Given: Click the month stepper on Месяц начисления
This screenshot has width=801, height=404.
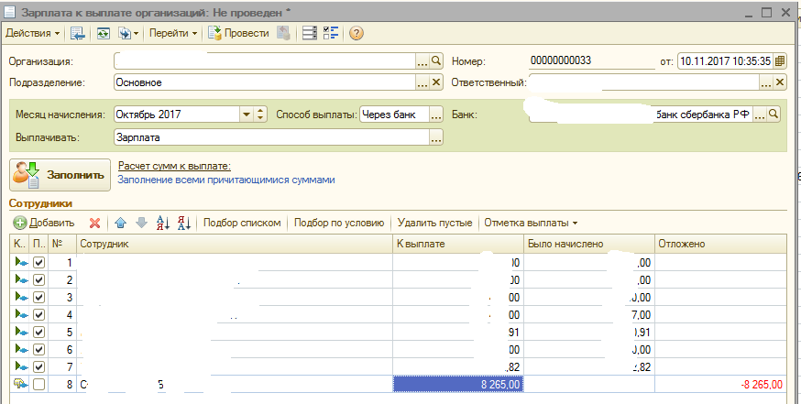Looking at the screenshot, I should [260, 115].
